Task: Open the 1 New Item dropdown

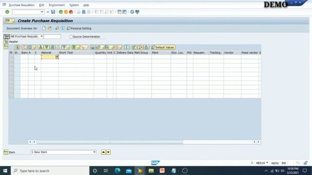Action: coord(94,152)
